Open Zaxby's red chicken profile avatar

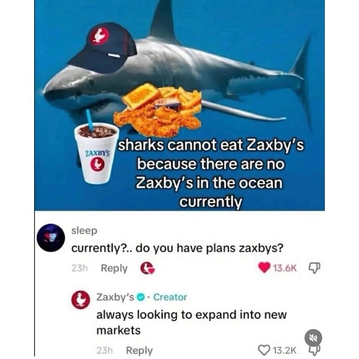[x=80, y=300]
